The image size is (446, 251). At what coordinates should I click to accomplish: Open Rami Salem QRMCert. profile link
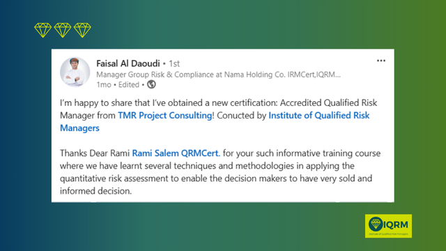point(176,153)
